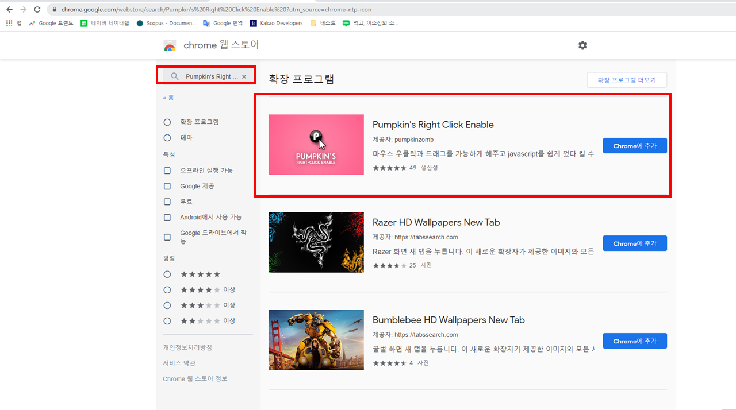736x410 pixels.
Task: Open the 먹고, 이소실의 bookmark
Action: [x=370, y=23]
